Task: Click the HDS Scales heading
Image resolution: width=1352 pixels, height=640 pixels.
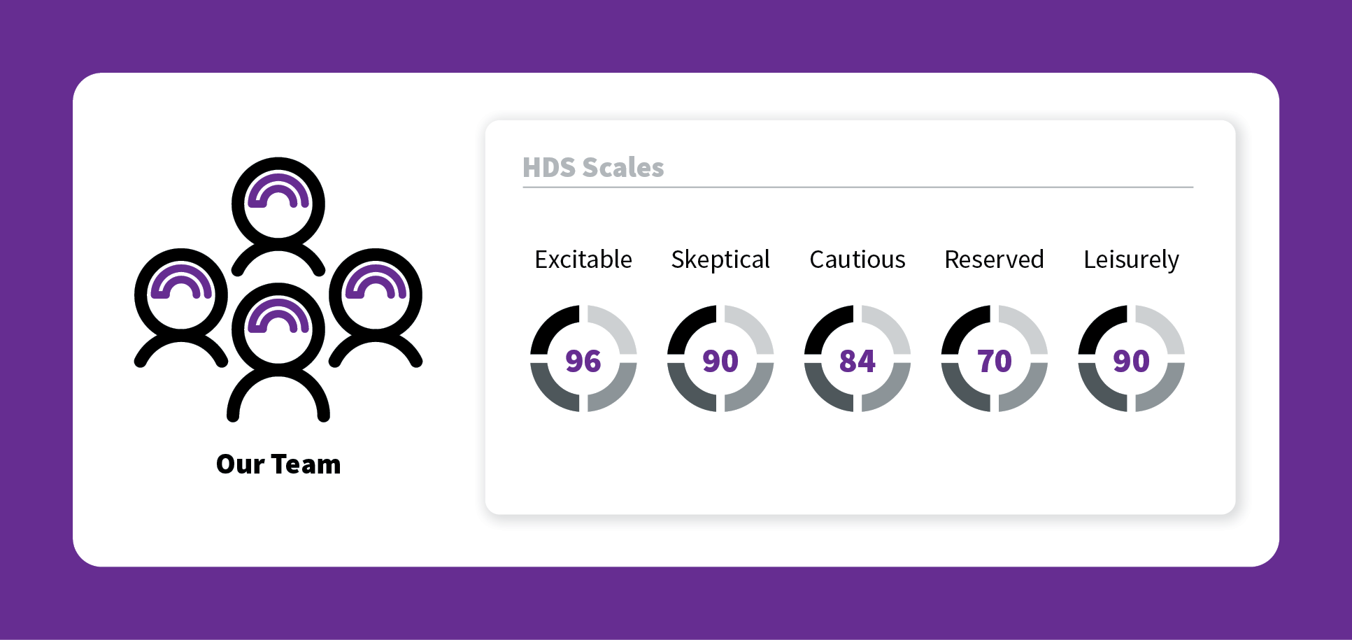Action: [x=593, y=168]
